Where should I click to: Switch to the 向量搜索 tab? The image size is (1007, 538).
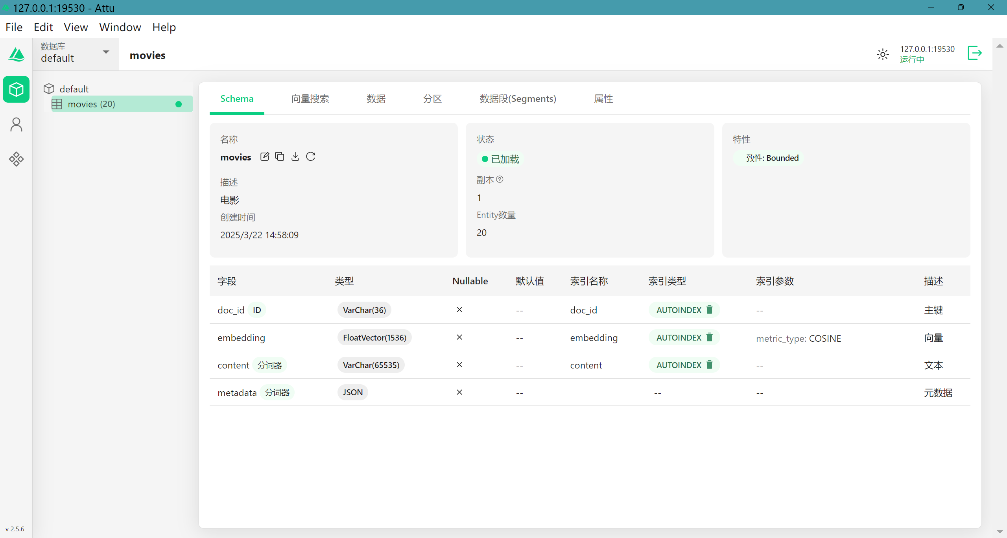(x=310, y=99)
